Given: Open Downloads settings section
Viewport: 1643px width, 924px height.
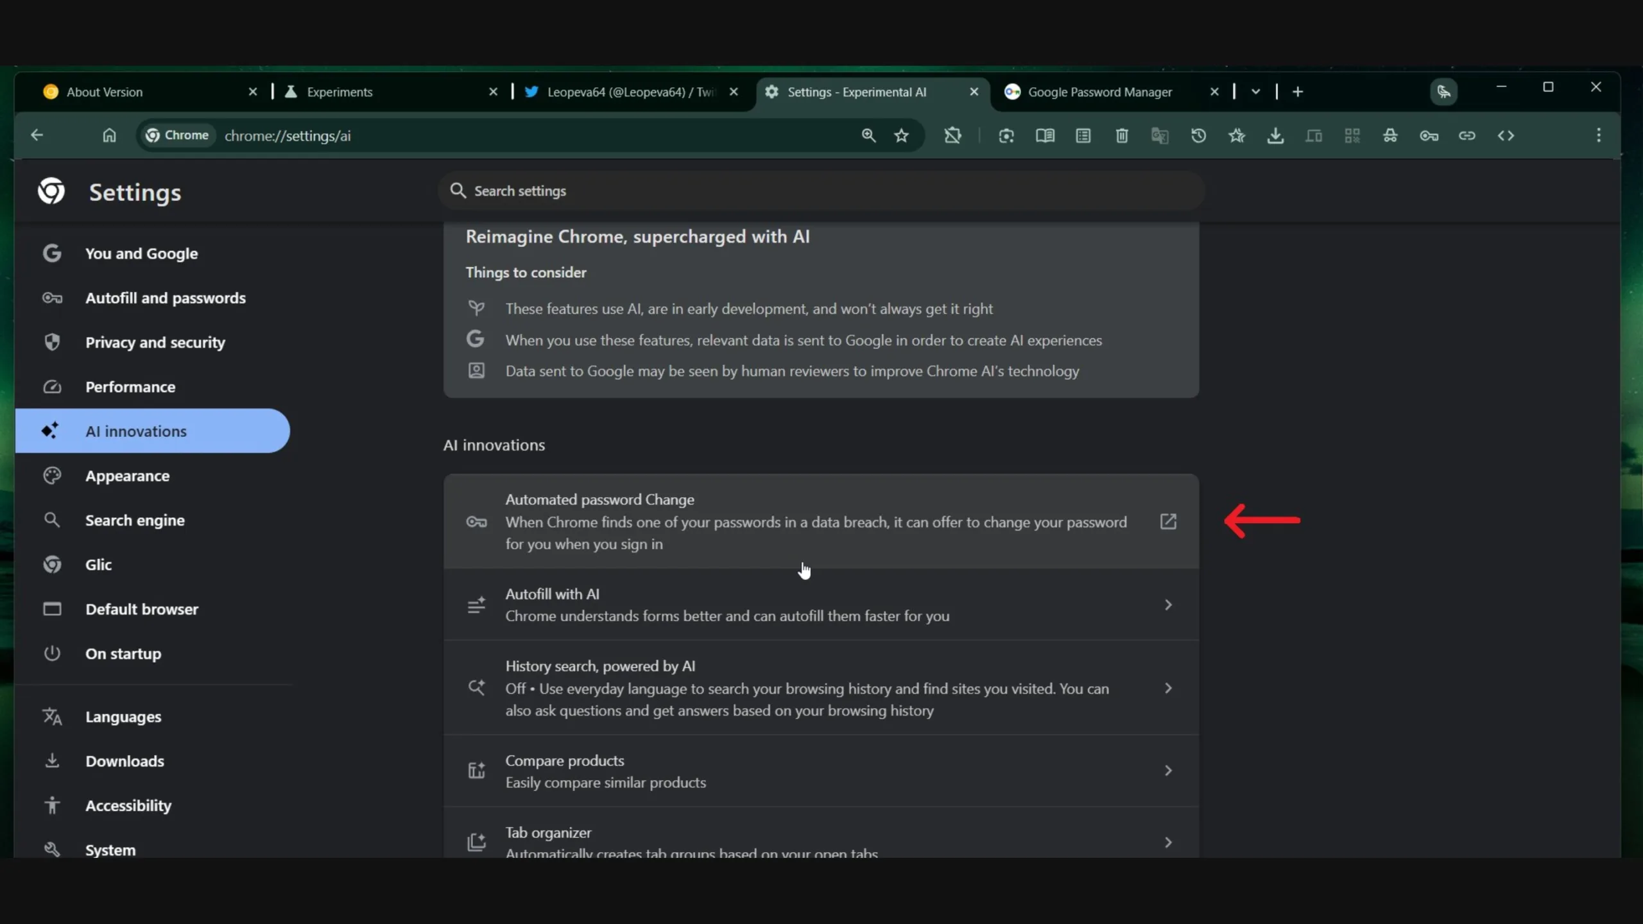Looking at the screenshot, I should [x=153, y=761].
